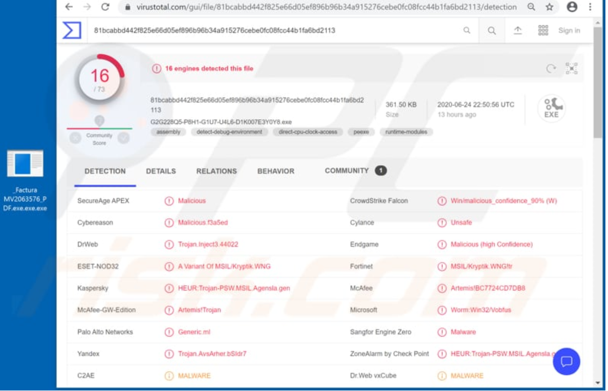
Task: Switch to the BEHAVIOR tab
Action: [275, 171]
